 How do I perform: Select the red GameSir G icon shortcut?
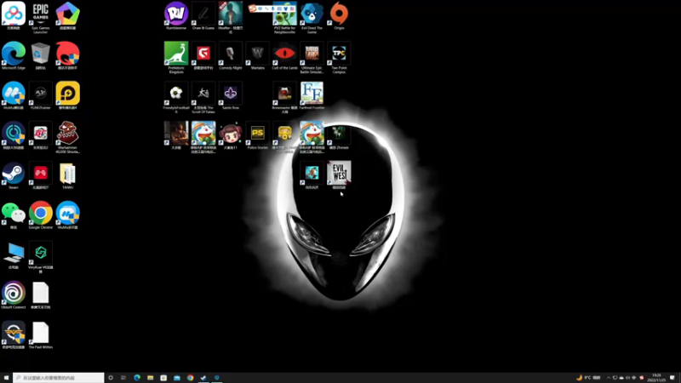(203, 54)
